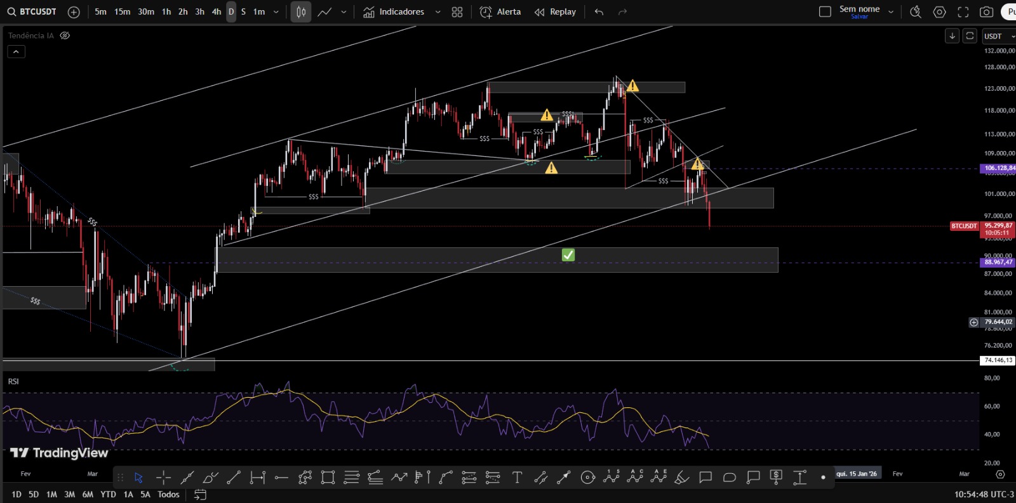Open the USDT currency dropdown
This screenshot has width=1016, height=503.
[998, 36]
